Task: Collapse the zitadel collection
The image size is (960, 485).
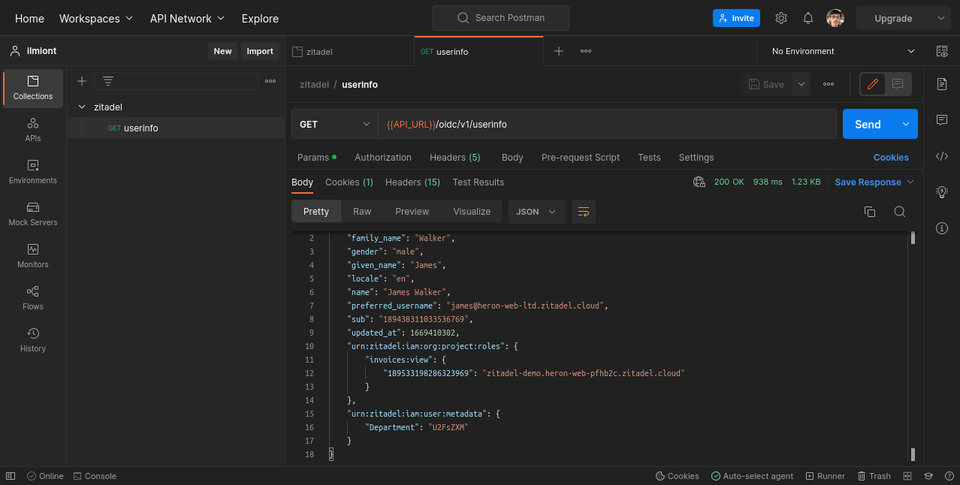Action: pos(82,107)
